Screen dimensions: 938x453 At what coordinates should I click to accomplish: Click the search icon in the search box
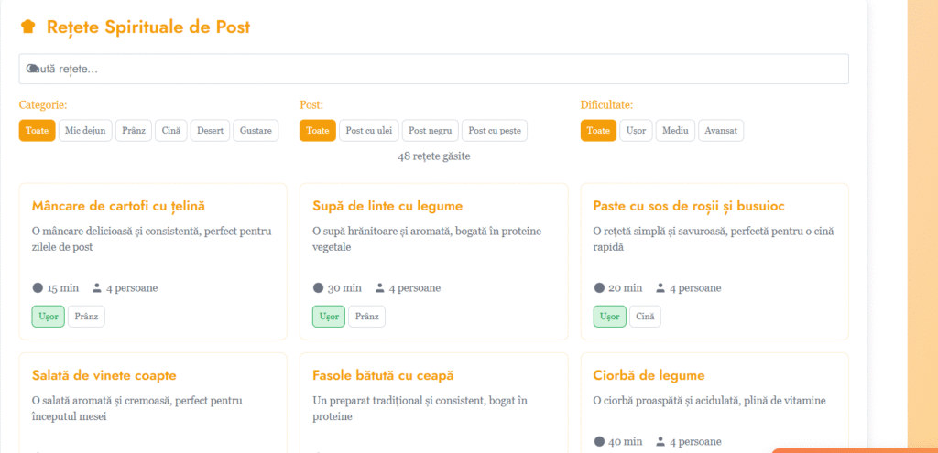click(x=32, y=69)
